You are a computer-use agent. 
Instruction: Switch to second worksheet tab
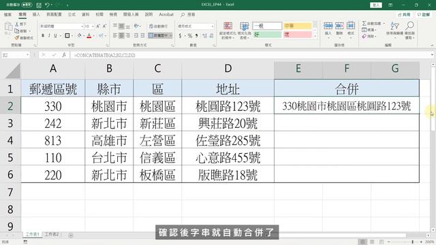(52, 234)
